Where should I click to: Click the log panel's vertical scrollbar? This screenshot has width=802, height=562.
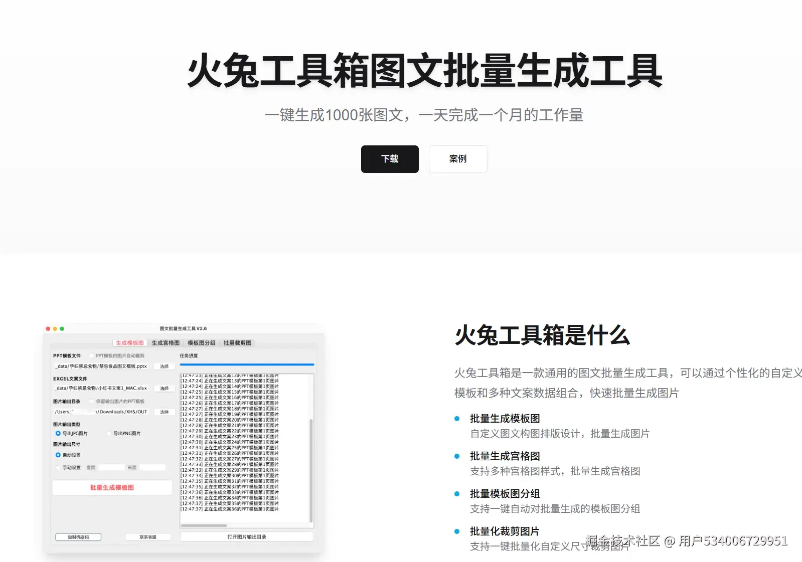(x=311, y=470)
